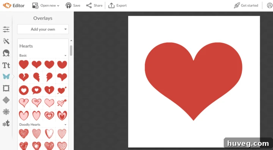Click the Overlays panel title
Screen dimensions: 273x150
click(43, 18)
